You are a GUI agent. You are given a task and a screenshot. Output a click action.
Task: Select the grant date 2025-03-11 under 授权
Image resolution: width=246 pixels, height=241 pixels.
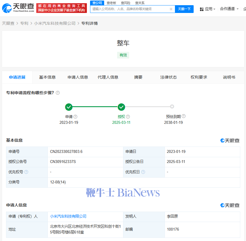tap(121, 122)
